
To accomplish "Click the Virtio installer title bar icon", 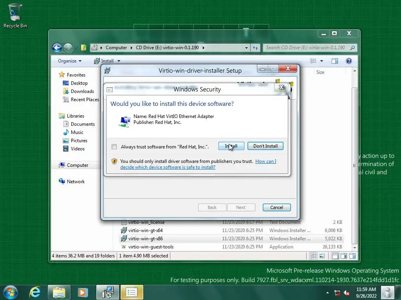I will pos(107,70).
